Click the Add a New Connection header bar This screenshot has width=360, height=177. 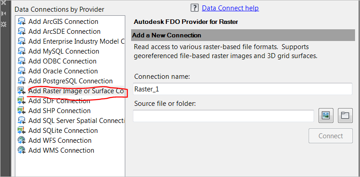243,35
